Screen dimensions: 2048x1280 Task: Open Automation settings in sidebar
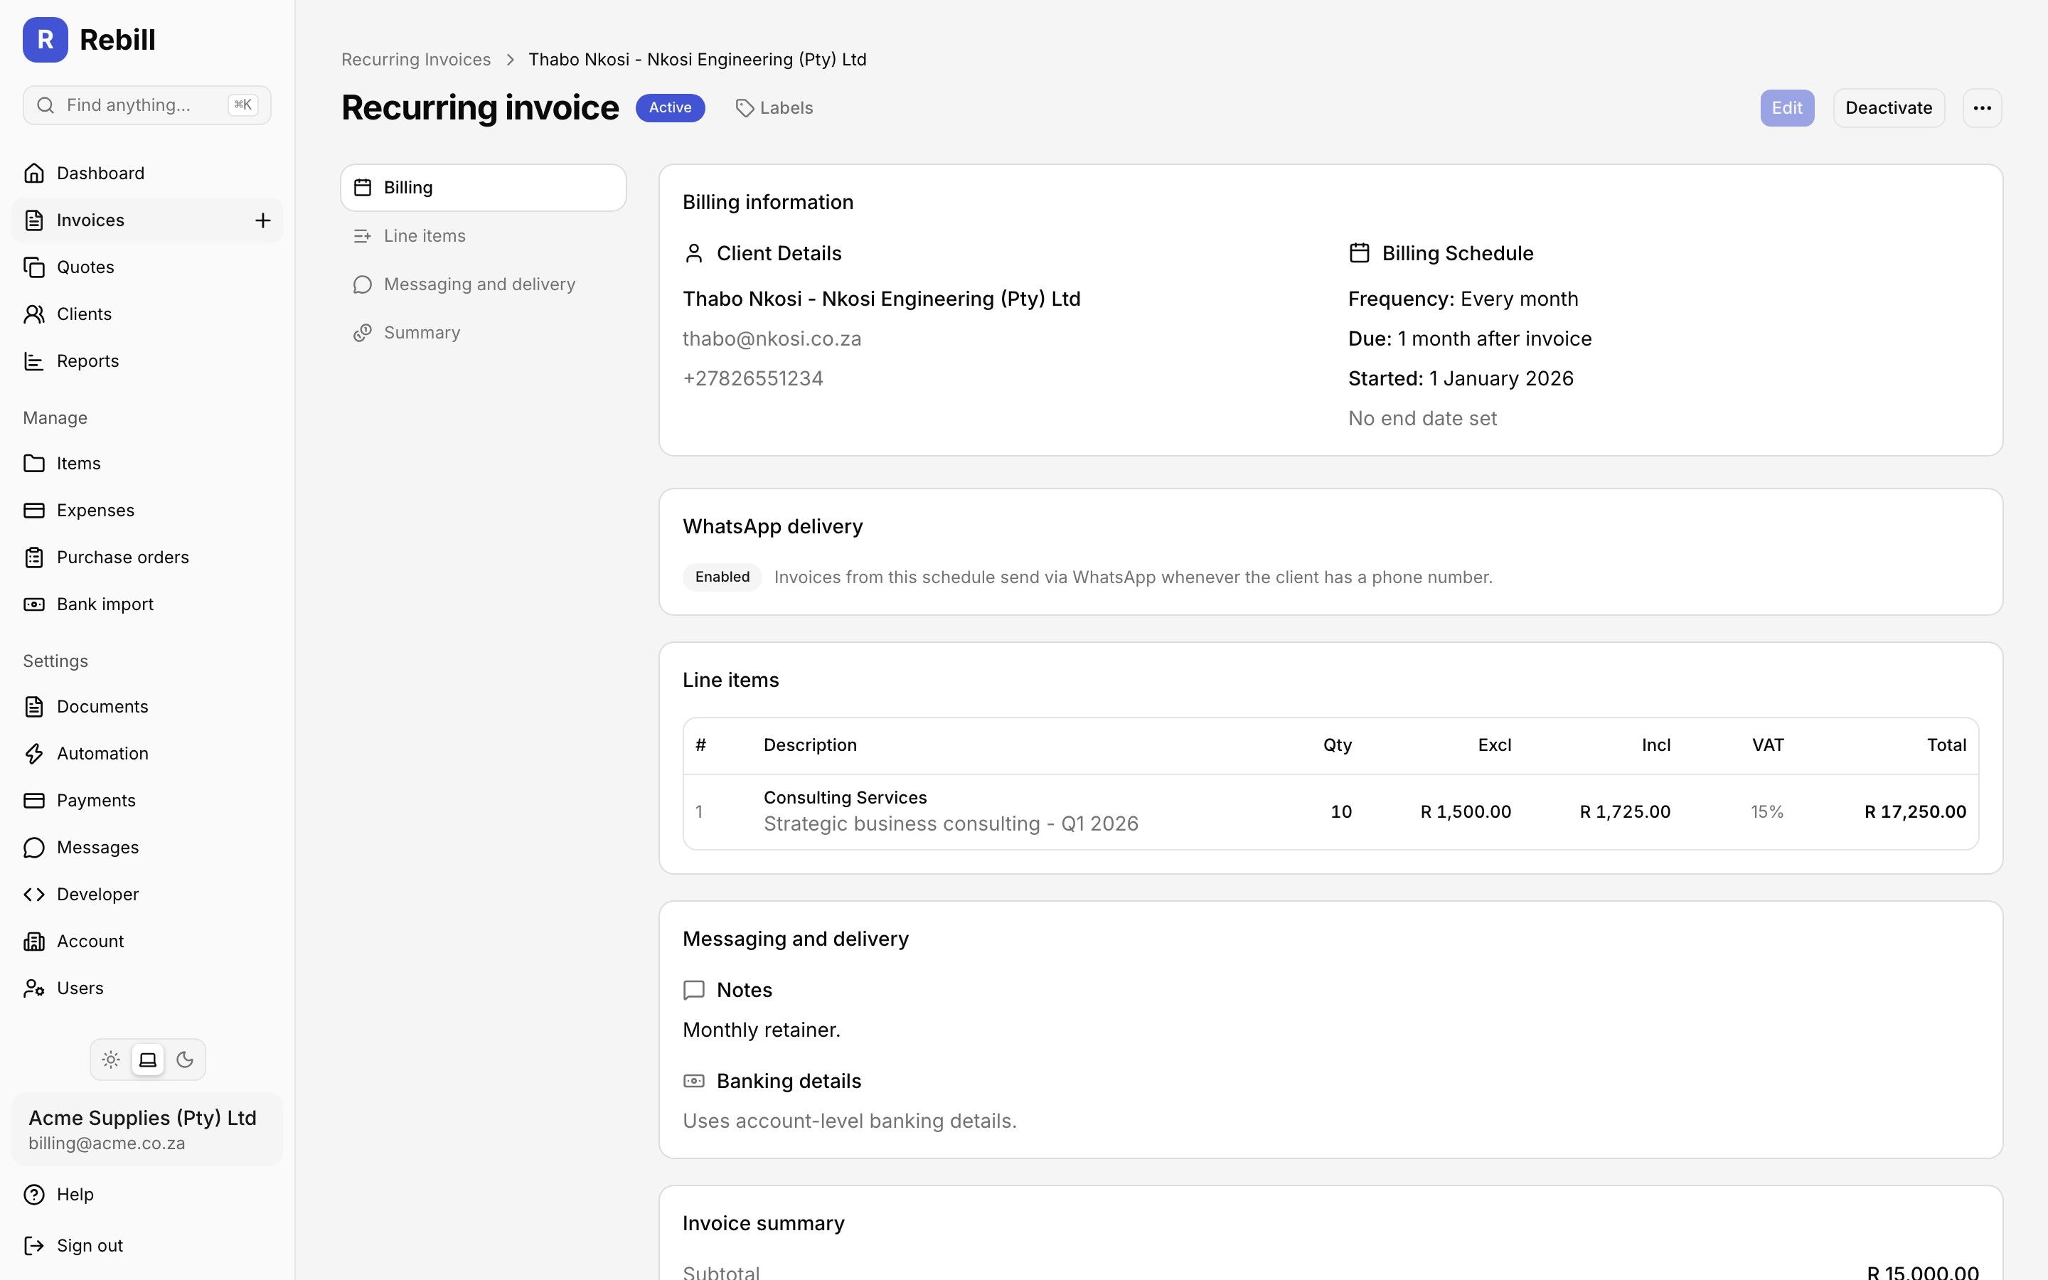click(x=147, y=754)
